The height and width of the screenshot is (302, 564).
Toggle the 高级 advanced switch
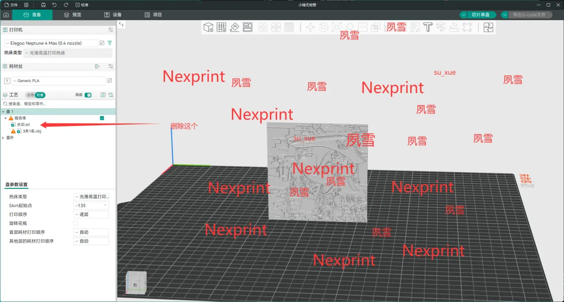pos(88,95)
